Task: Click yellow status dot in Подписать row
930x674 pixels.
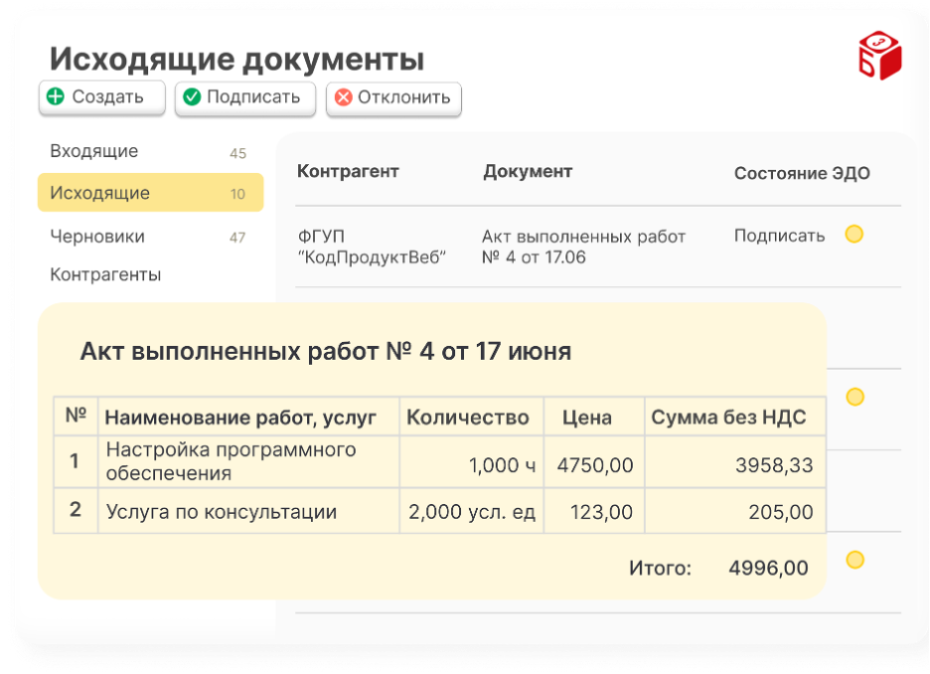Action: click(x=853, y=235)
